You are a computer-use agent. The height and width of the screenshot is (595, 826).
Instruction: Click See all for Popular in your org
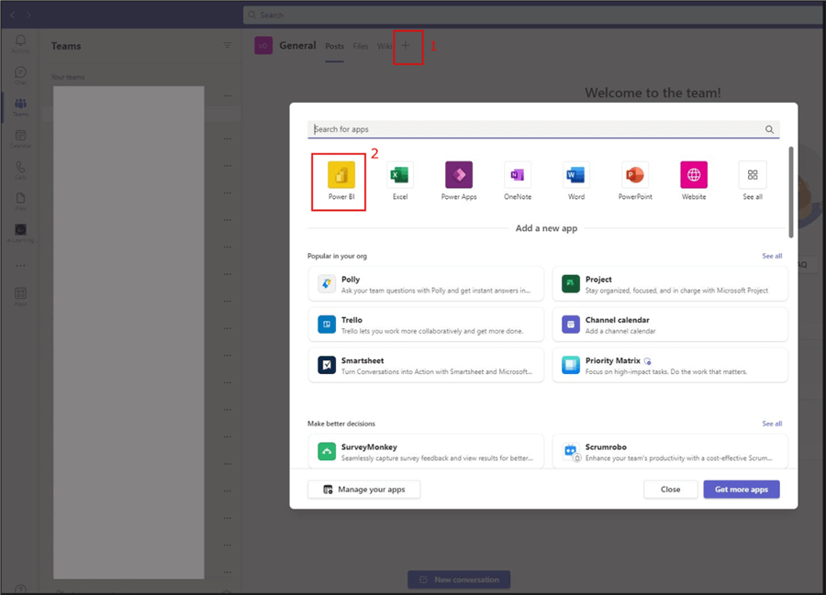(x=772, y=256)
